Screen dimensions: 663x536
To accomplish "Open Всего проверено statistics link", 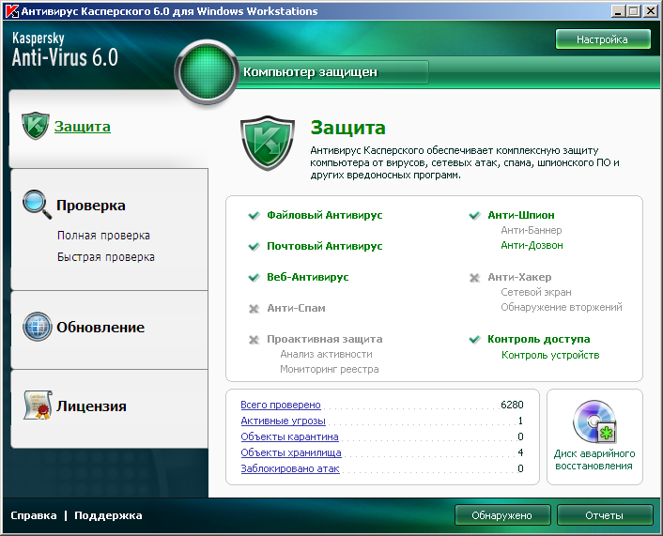I will click(x=281, y=405).
